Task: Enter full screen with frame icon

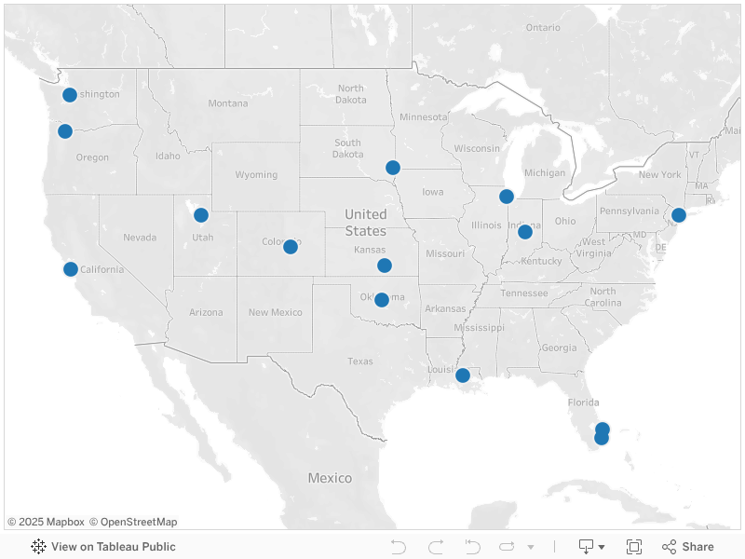Action: point(634,547)
